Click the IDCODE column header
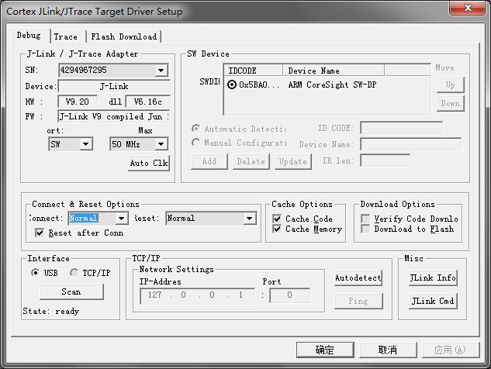Screen dimensions: 491x369 [253, 71]
